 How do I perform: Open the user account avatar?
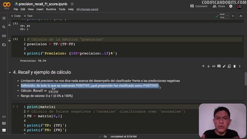click(239, 6)
